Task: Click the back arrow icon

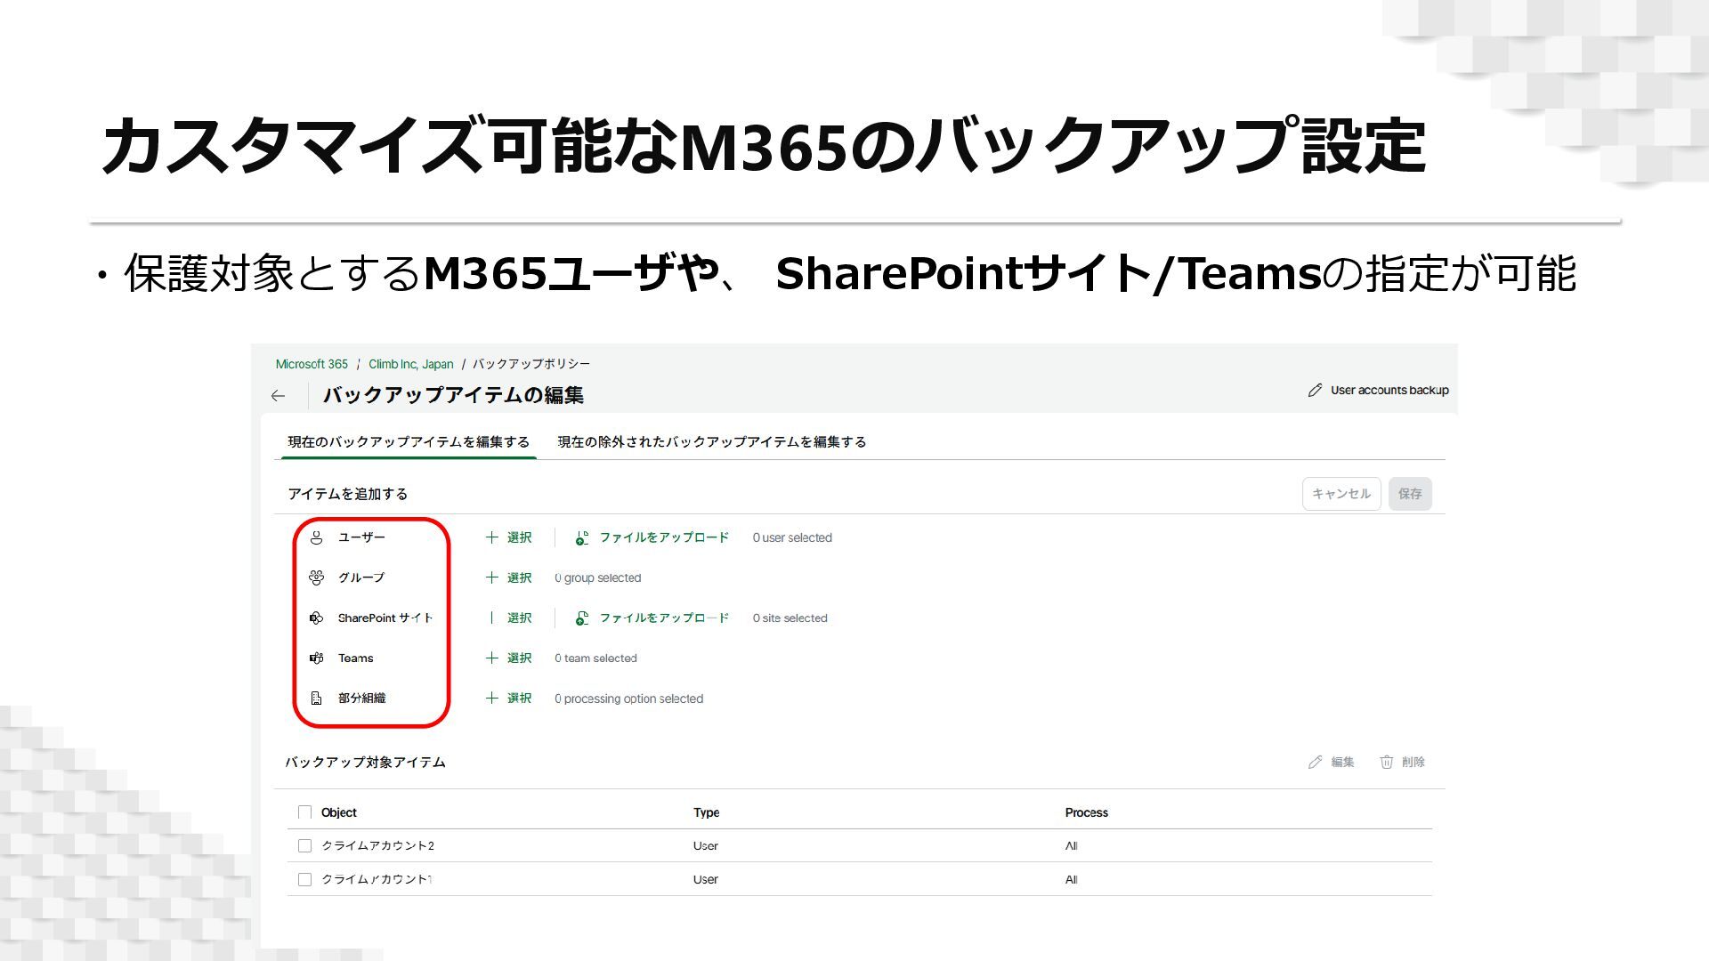Action: 279,396
